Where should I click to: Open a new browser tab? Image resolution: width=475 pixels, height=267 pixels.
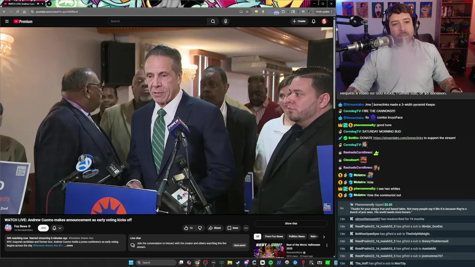tap(49, 4)
